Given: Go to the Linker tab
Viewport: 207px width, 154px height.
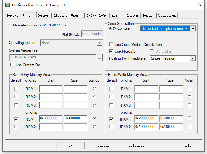Looking at the screenshot, I should click(133, 15).
